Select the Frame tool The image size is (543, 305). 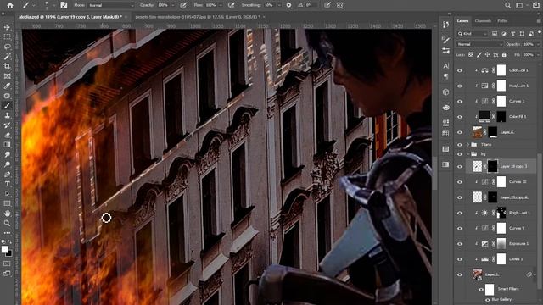point(7,76)
